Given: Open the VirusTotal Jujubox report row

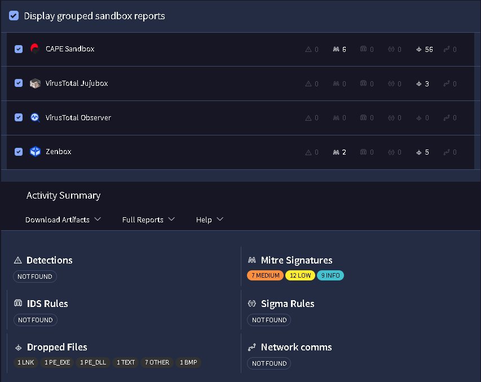Looking at the screenshot, I should pyautogui.click(x=240, y=84).
